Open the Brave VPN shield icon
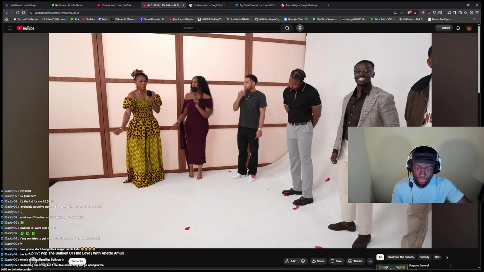Image resolution: width=484 pixels, height=272 pixels. 471,12
